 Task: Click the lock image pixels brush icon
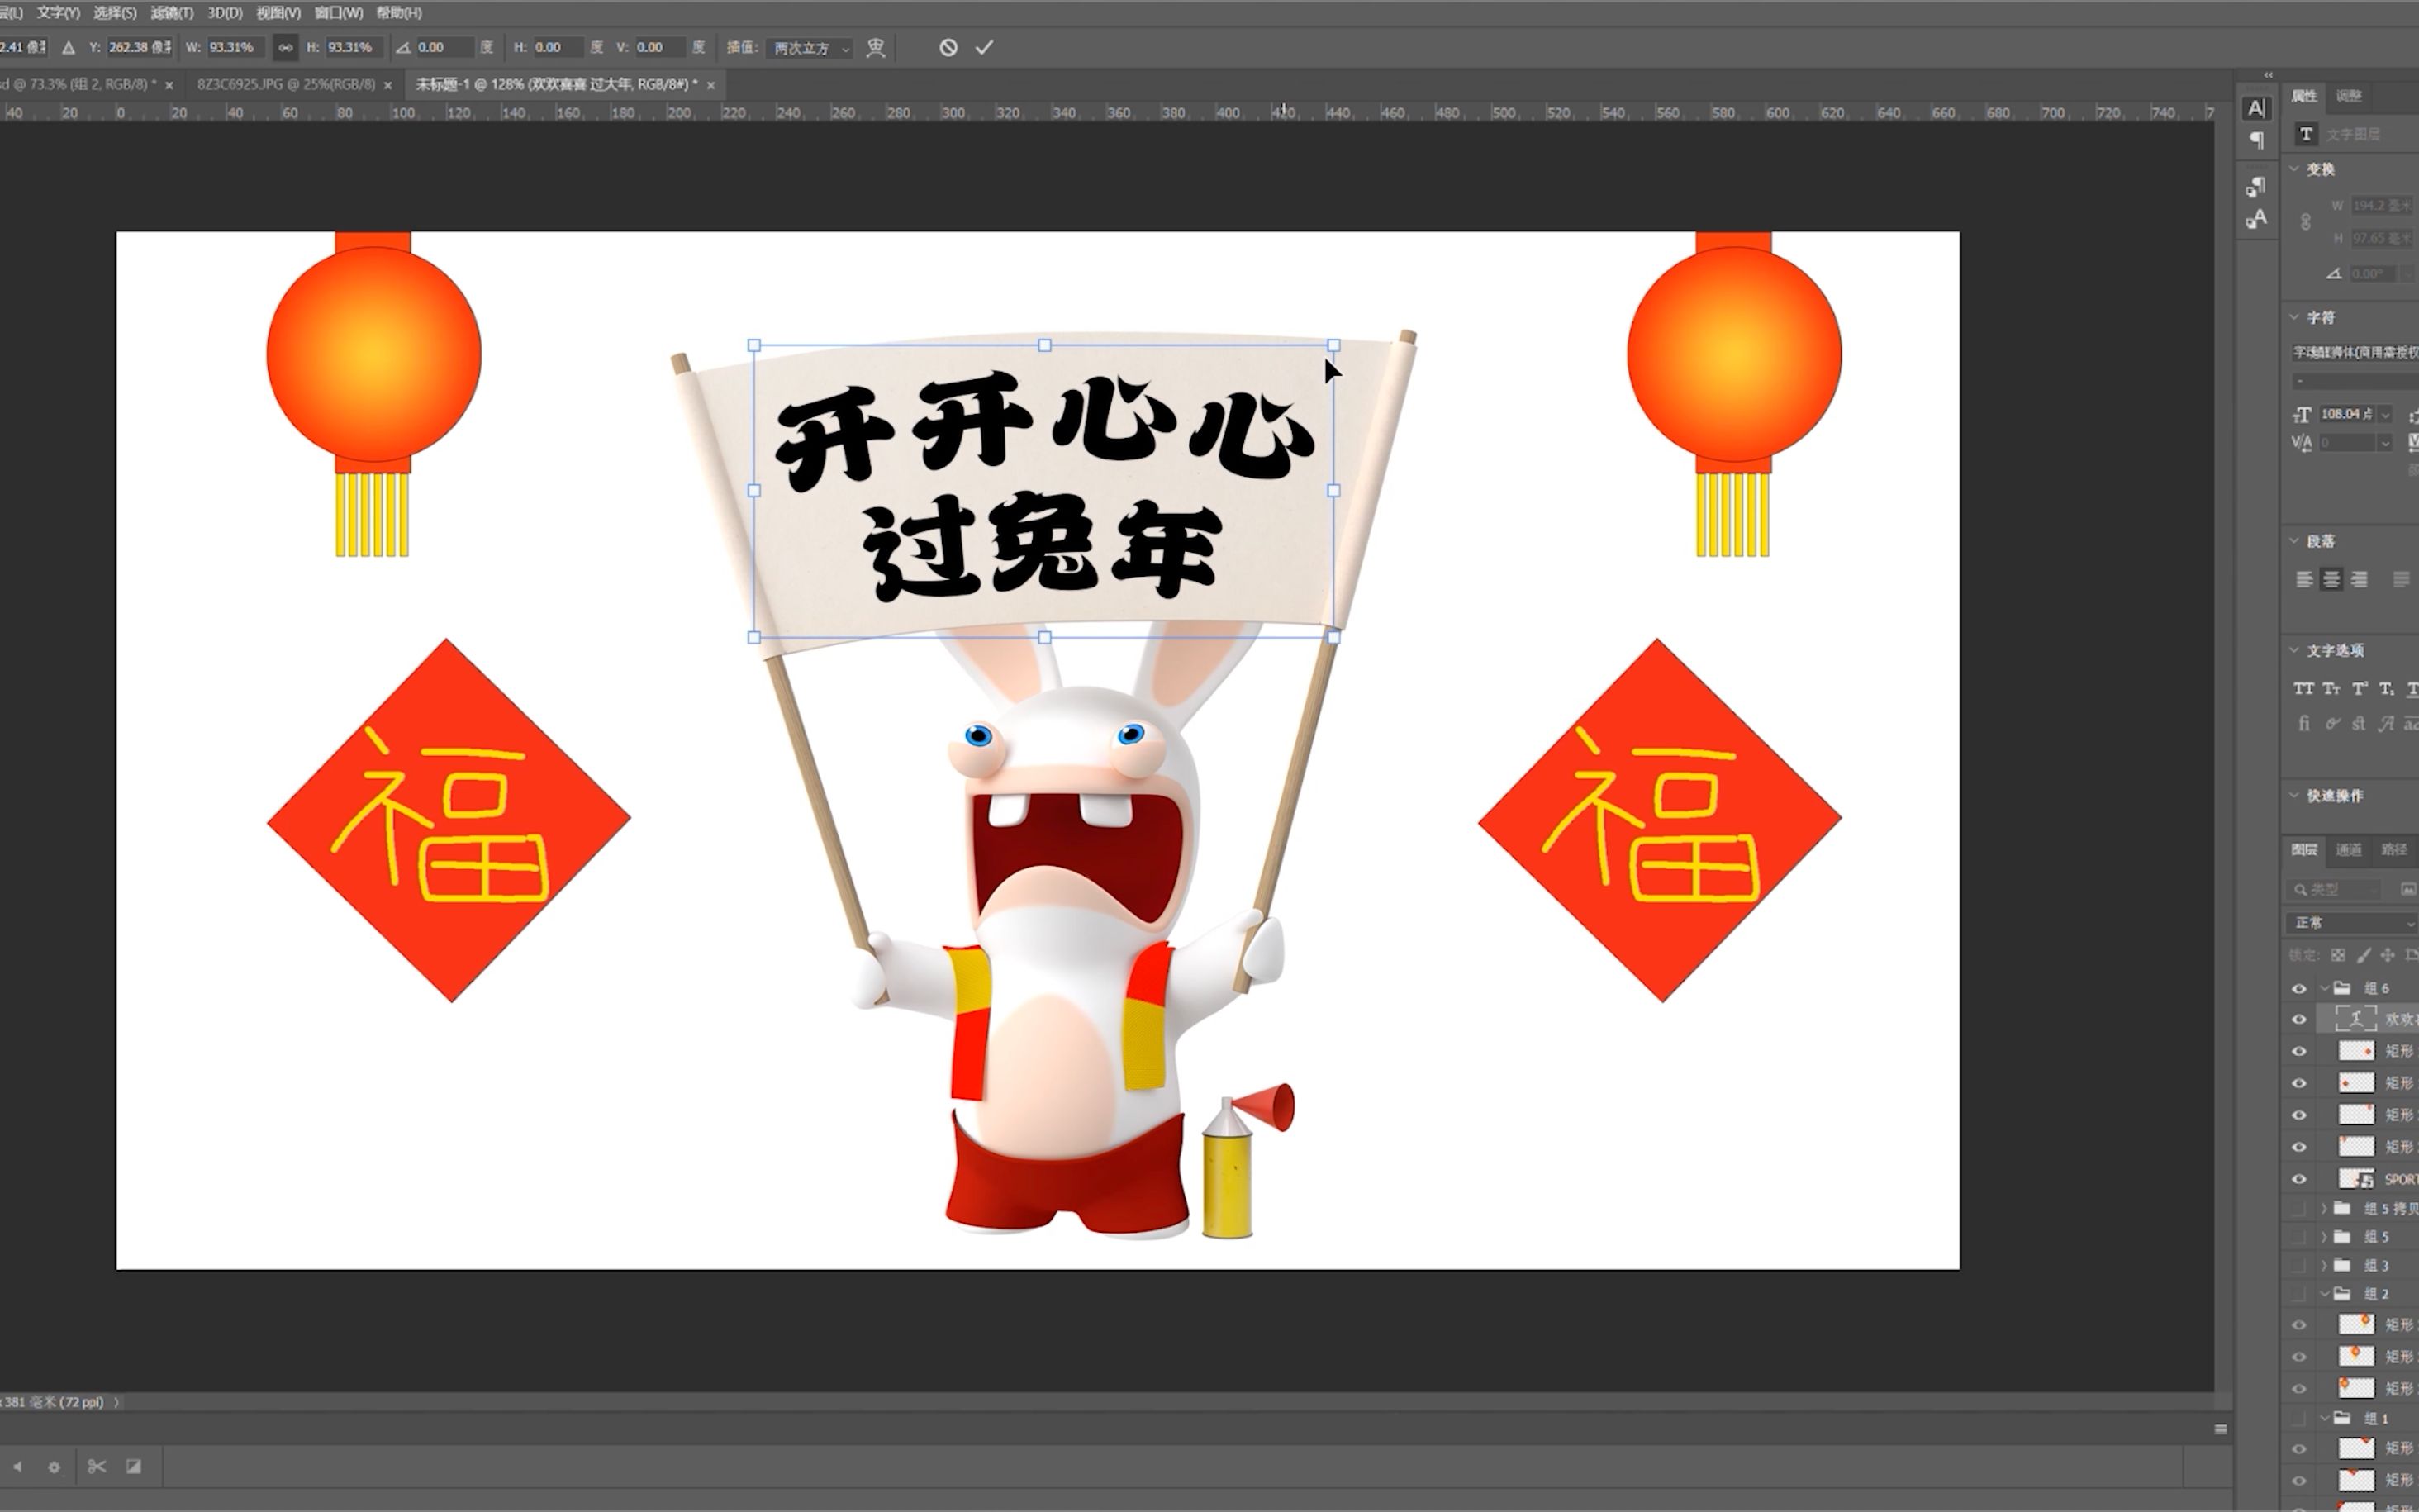pyautogui.click(x=2363, y=955)
